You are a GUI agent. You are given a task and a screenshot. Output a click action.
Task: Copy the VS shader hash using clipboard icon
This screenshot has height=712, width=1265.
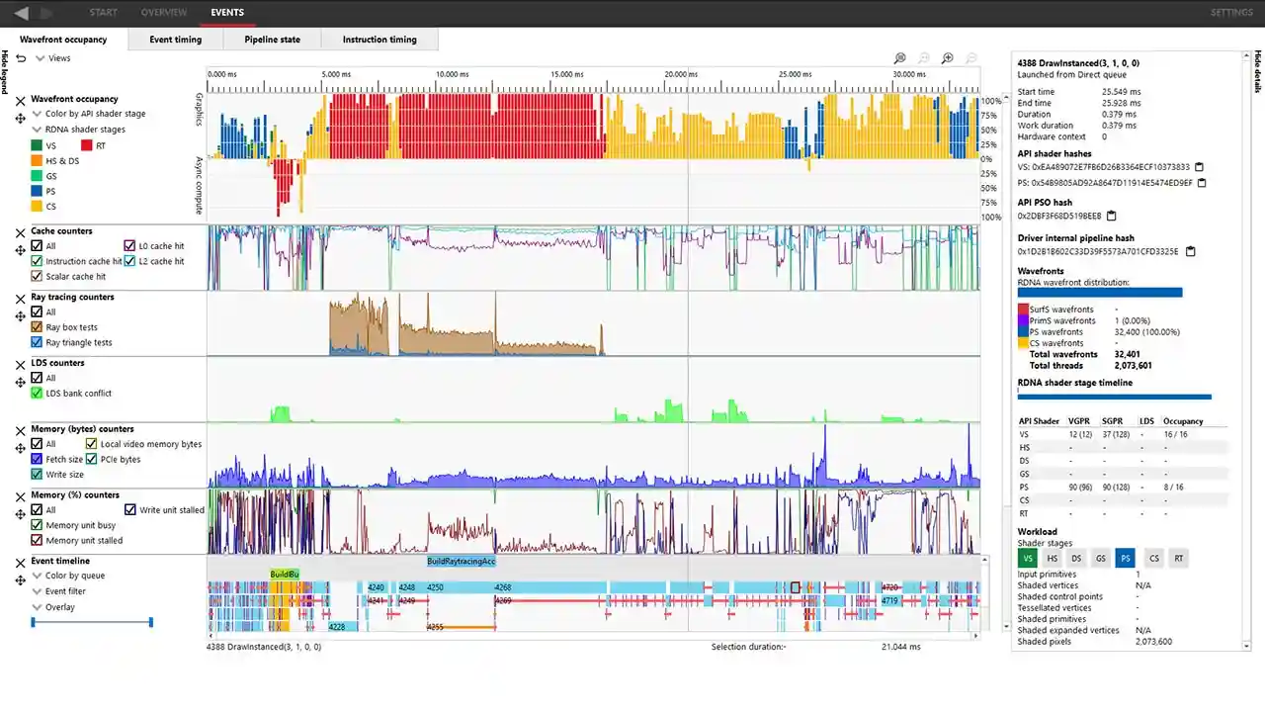coord(1199,167)
